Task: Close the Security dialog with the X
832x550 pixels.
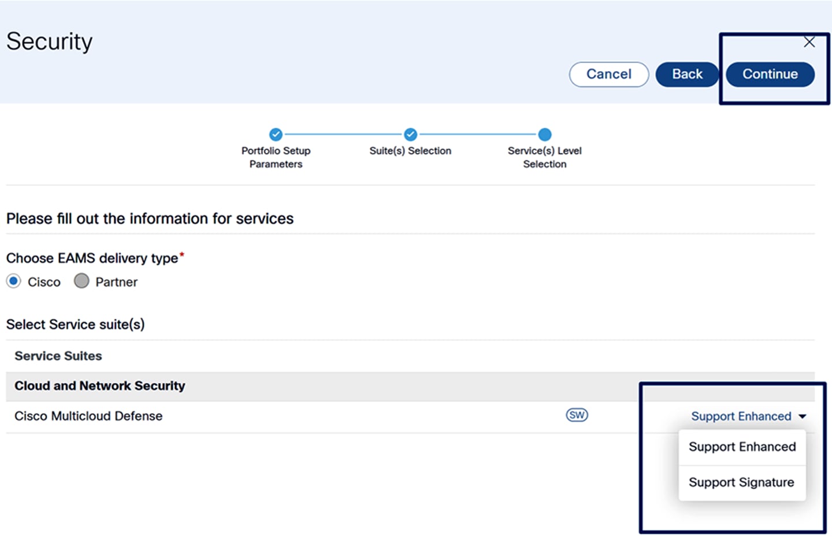Action: [809, 42]
